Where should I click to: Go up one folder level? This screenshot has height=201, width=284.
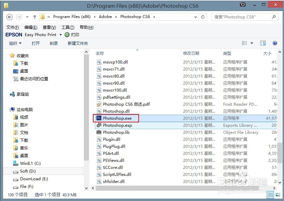tap(35, 17)
